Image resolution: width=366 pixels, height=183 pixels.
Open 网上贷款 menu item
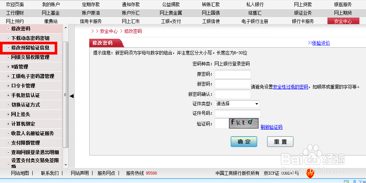click(303, 4)
